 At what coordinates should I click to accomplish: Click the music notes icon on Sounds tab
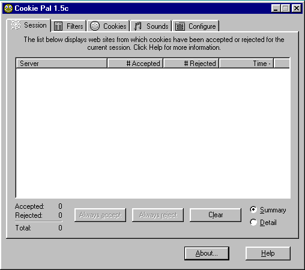137,26
